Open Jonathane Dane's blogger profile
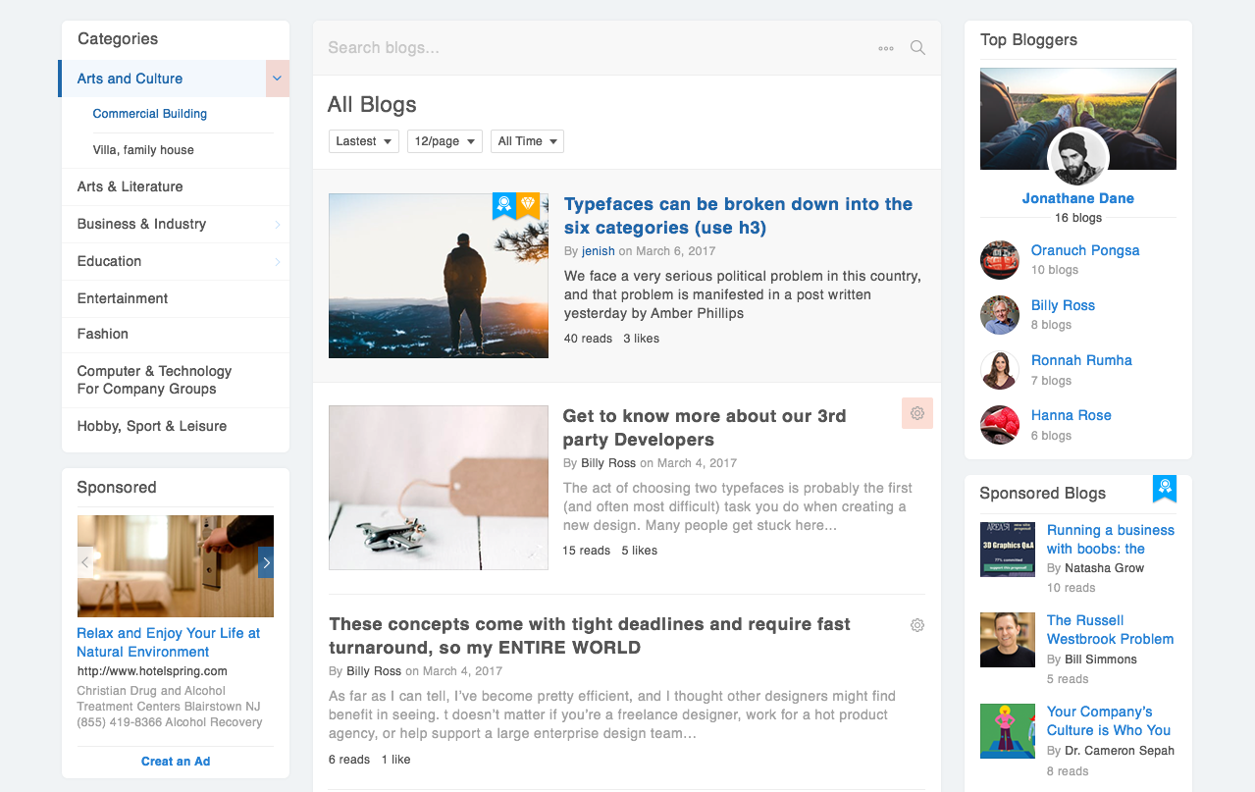The height and width of the screenshot is (792, 1255). click(x=1077, y=197)
